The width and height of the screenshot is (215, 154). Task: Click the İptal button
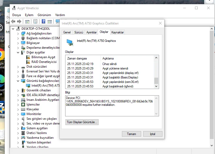153,134
